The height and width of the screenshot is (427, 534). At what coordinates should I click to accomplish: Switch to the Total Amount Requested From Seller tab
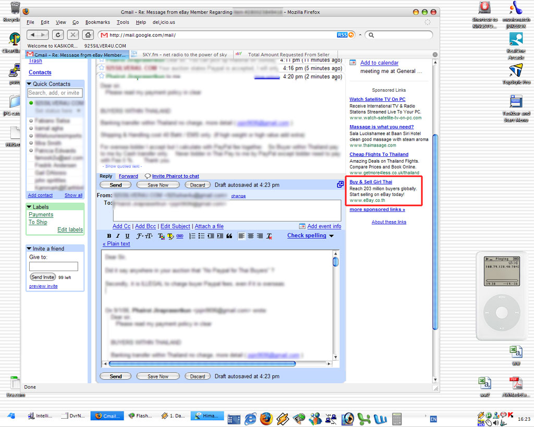pos(285,54)
